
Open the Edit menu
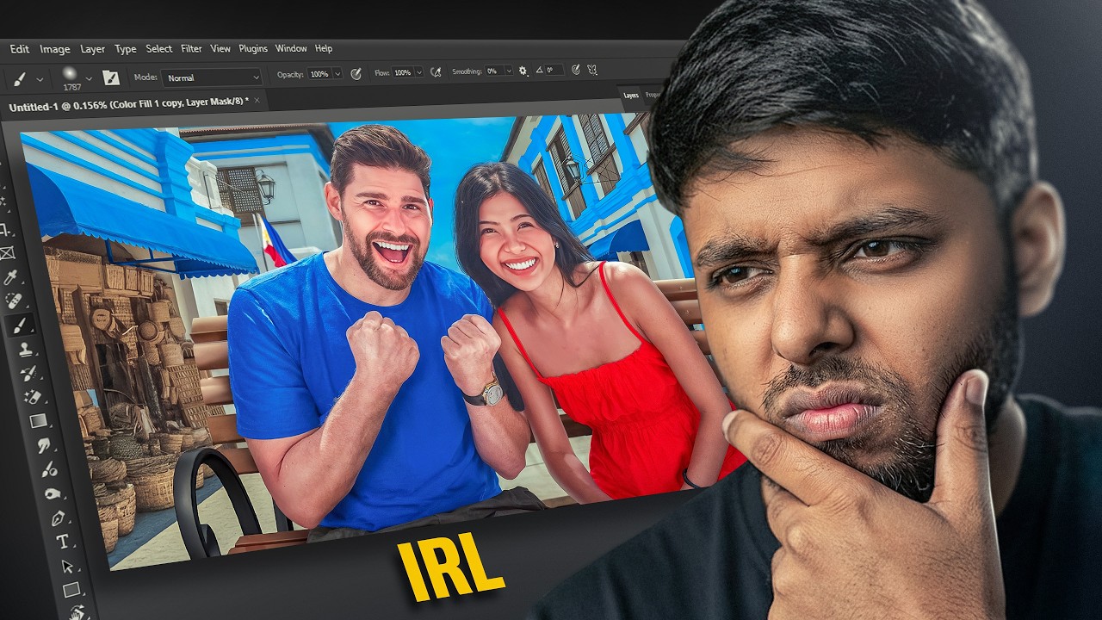20,49
